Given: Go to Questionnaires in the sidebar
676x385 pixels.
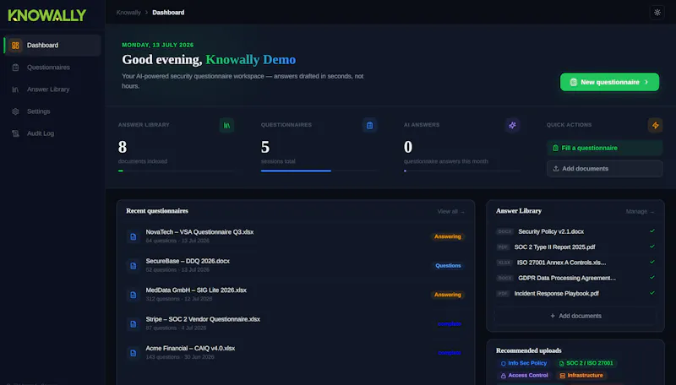Looking at the screenshot, I should (x=52, y=68).
